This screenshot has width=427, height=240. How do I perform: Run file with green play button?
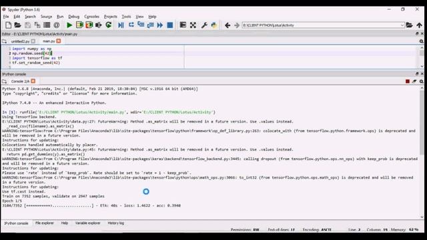point(69,25)
